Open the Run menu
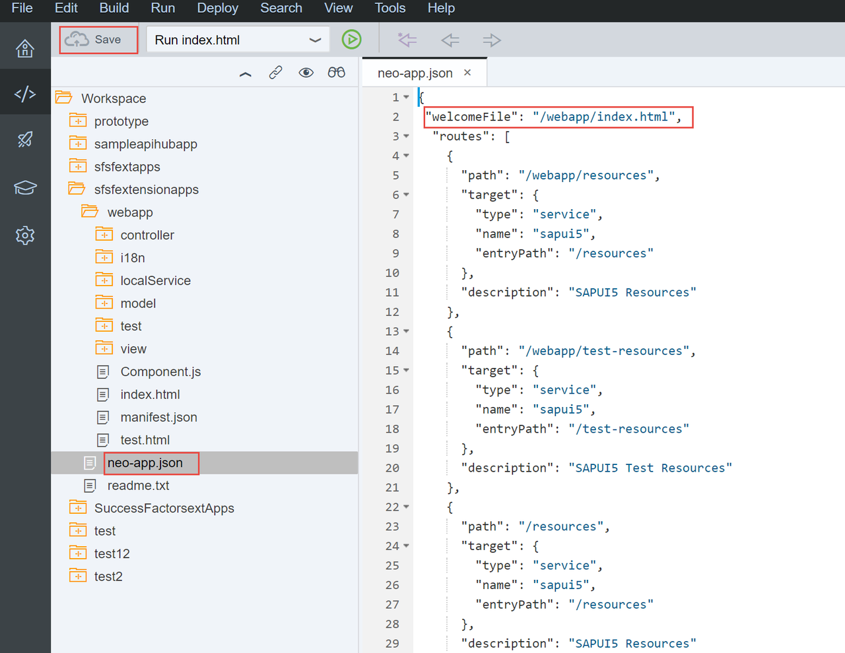The height and width of the screenshot is (653, 845). (163, 8)
